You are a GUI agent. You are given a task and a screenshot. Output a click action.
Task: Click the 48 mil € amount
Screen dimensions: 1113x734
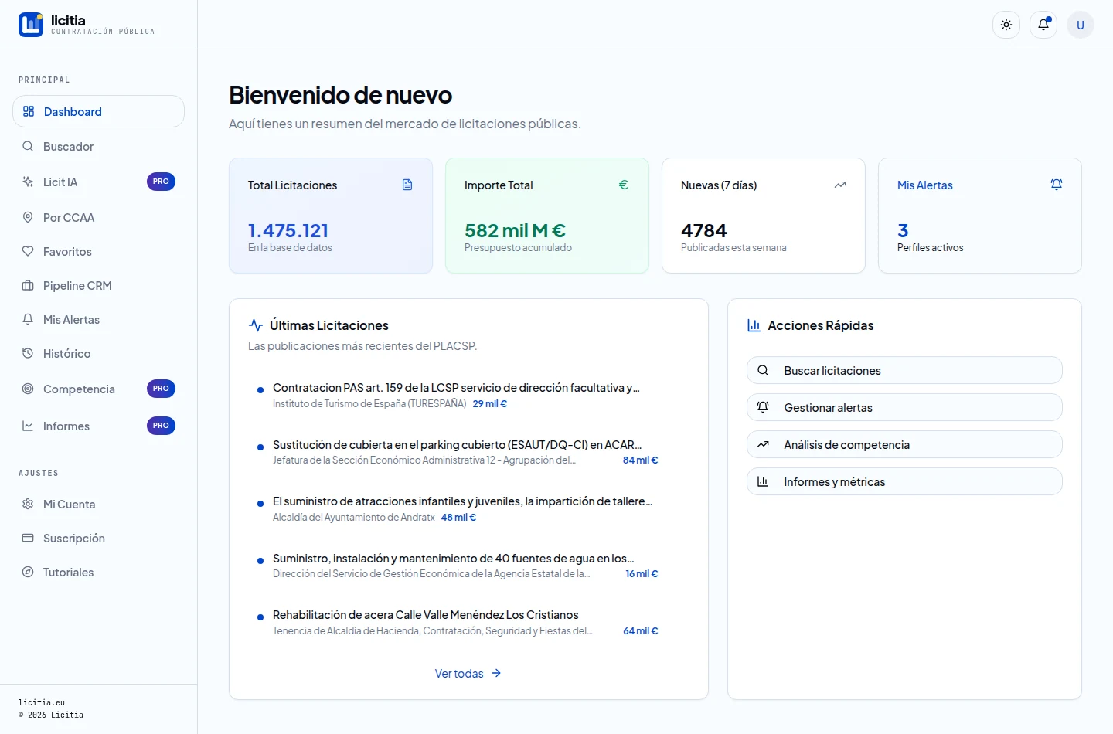458,518
